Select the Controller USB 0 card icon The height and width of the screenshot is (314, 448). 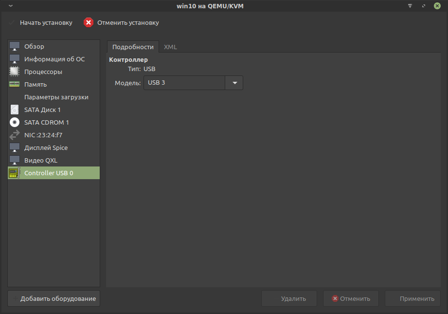point(15,173)
